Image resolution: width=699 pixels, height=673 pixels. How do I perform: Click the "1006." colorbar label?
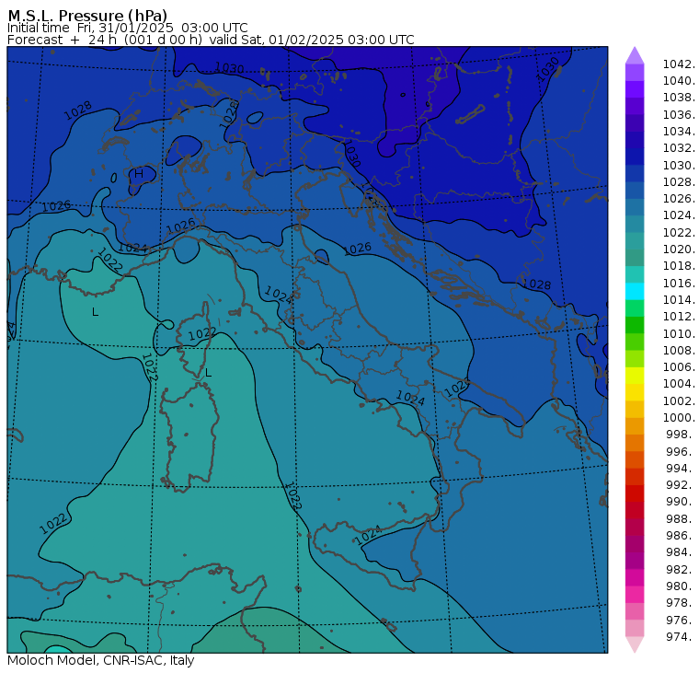click(x=679, y=366)
